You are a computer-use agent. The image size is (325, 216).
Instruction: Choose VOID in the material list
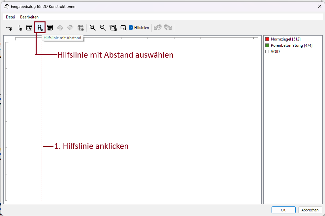(275, 51)
